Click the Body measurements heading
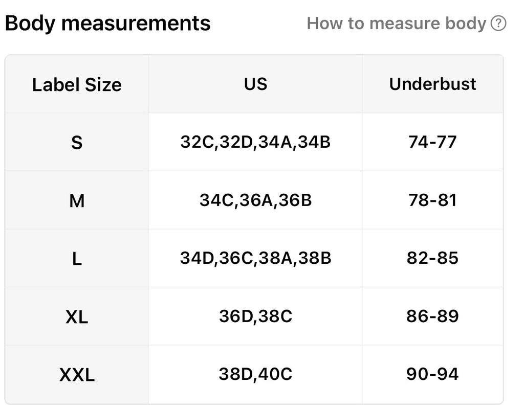This screenshot has height=409, width=524. click(107, 24)
